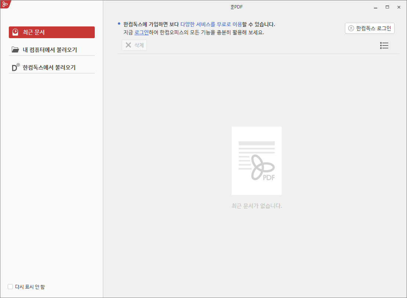The image size is (407, 298).
Task: Click the 삭제 button
Action: 134,45
